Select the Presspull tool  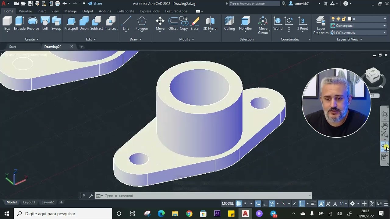[71, 24]
